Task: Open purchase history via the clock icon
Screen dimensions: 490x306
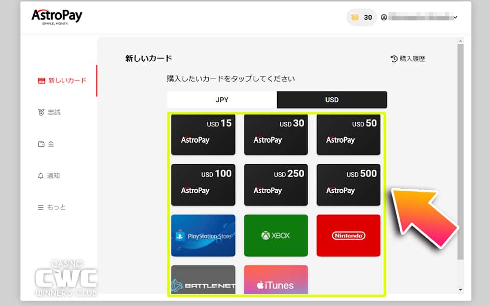Action: [393, 59]
